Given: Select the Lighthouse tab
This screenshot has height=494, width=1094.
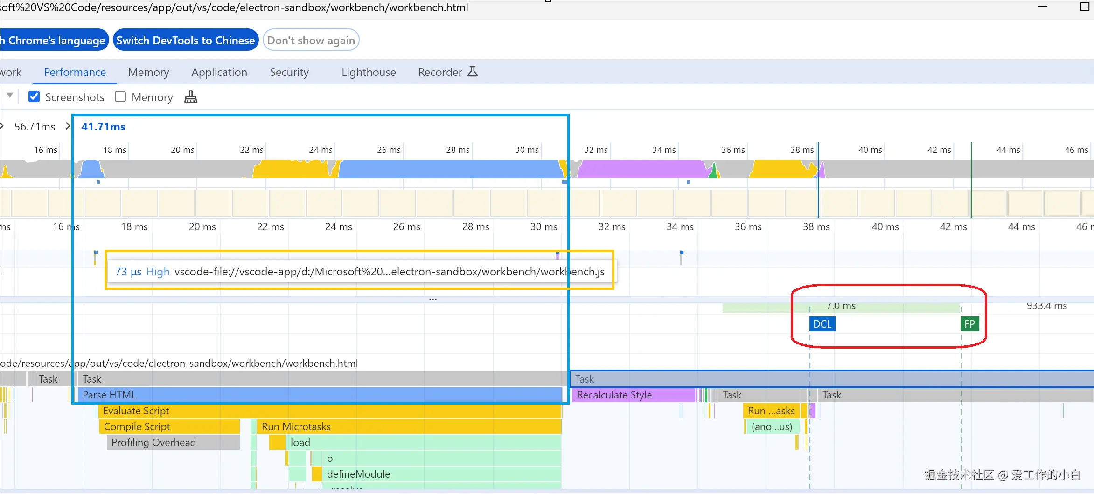Looking at the screenshot, I should 369,72.
